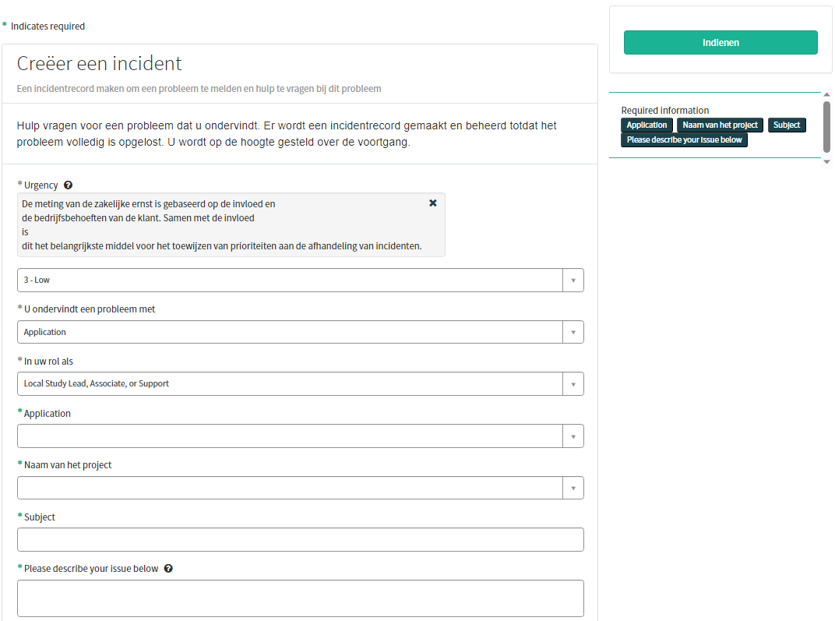
Task: Click the Urgency help question mark icon
Action: [69, 185]
